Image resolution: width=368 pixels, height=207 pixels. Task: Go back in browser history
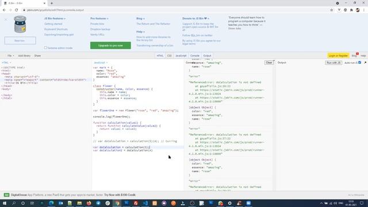tap(4, 10)
